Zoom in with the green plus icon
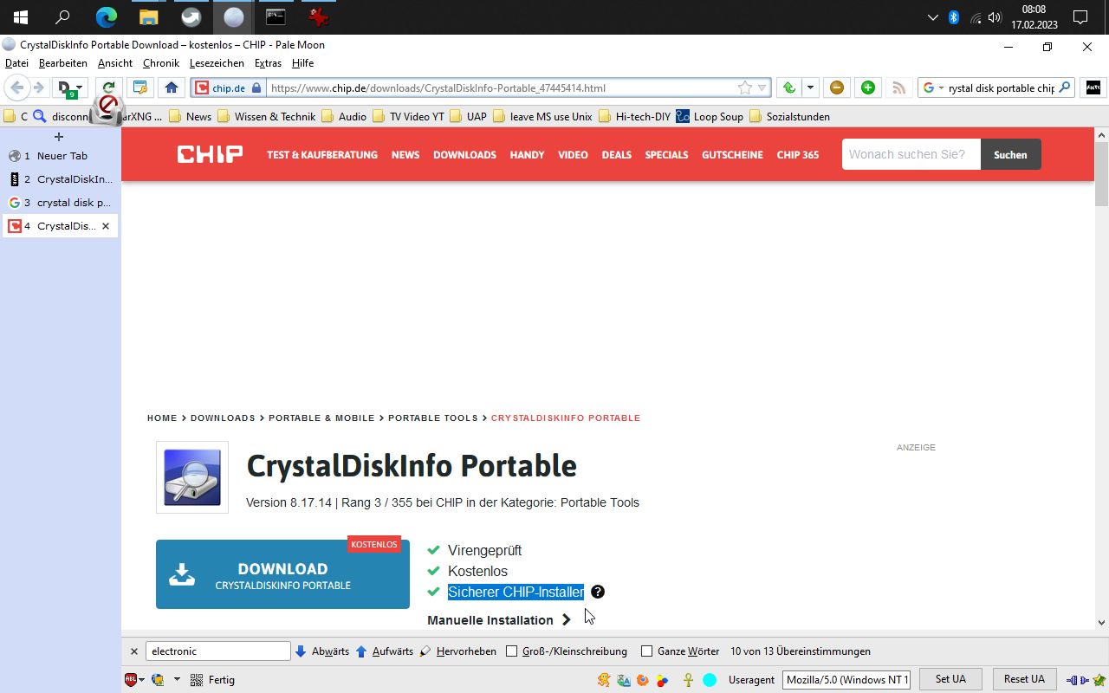Screen dimensions: 1109x693 pos(868,87)
